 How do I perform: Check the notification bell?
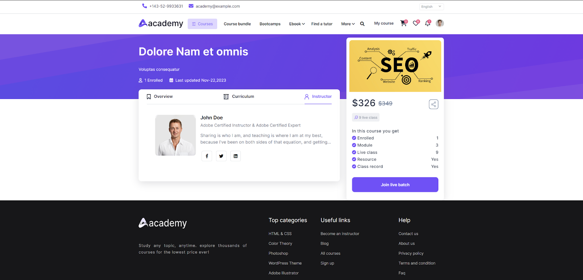point(427,23)
